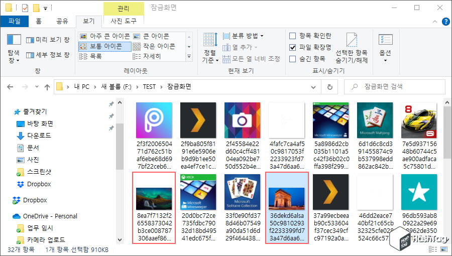The width and height of the screenshot is (452, 256).
Task: Select camera icon file 2f45584e22…
Action: point(243,136)
